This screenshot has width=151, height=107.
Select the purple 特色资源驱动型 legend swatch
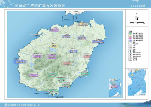pos(130,39)
